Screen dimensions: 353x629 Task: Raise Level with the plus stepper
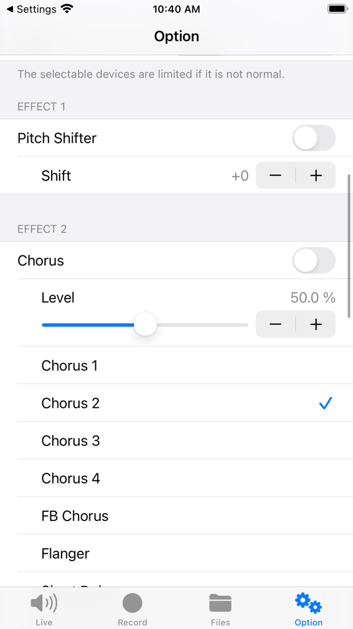316,324
